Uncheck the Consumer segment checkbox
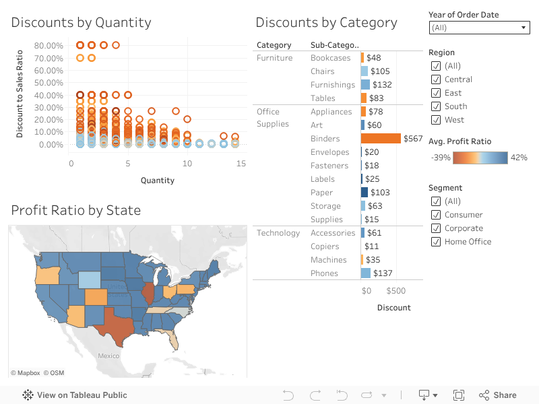The width and height of the screenshot is (539, 404). click(435, 215)
